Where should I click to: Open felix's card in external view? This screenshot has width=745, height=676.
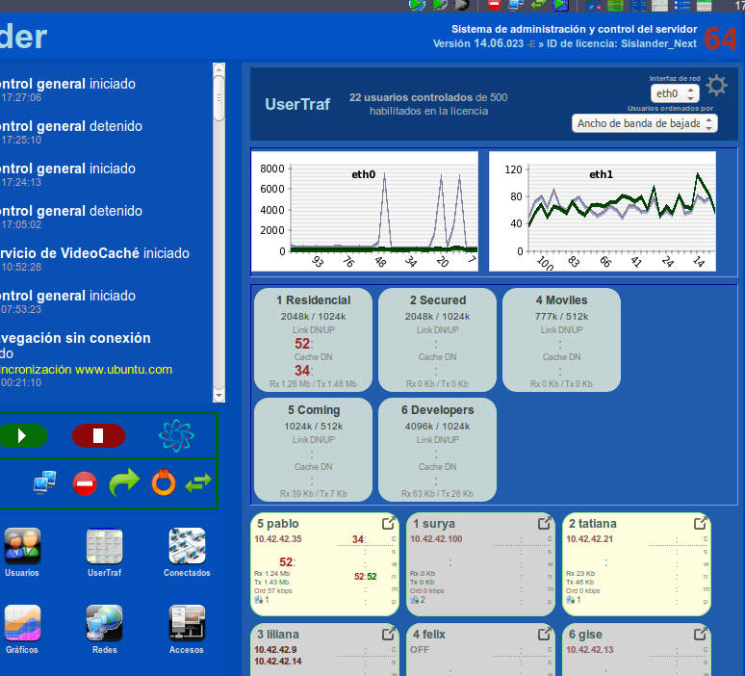point(545,634)
